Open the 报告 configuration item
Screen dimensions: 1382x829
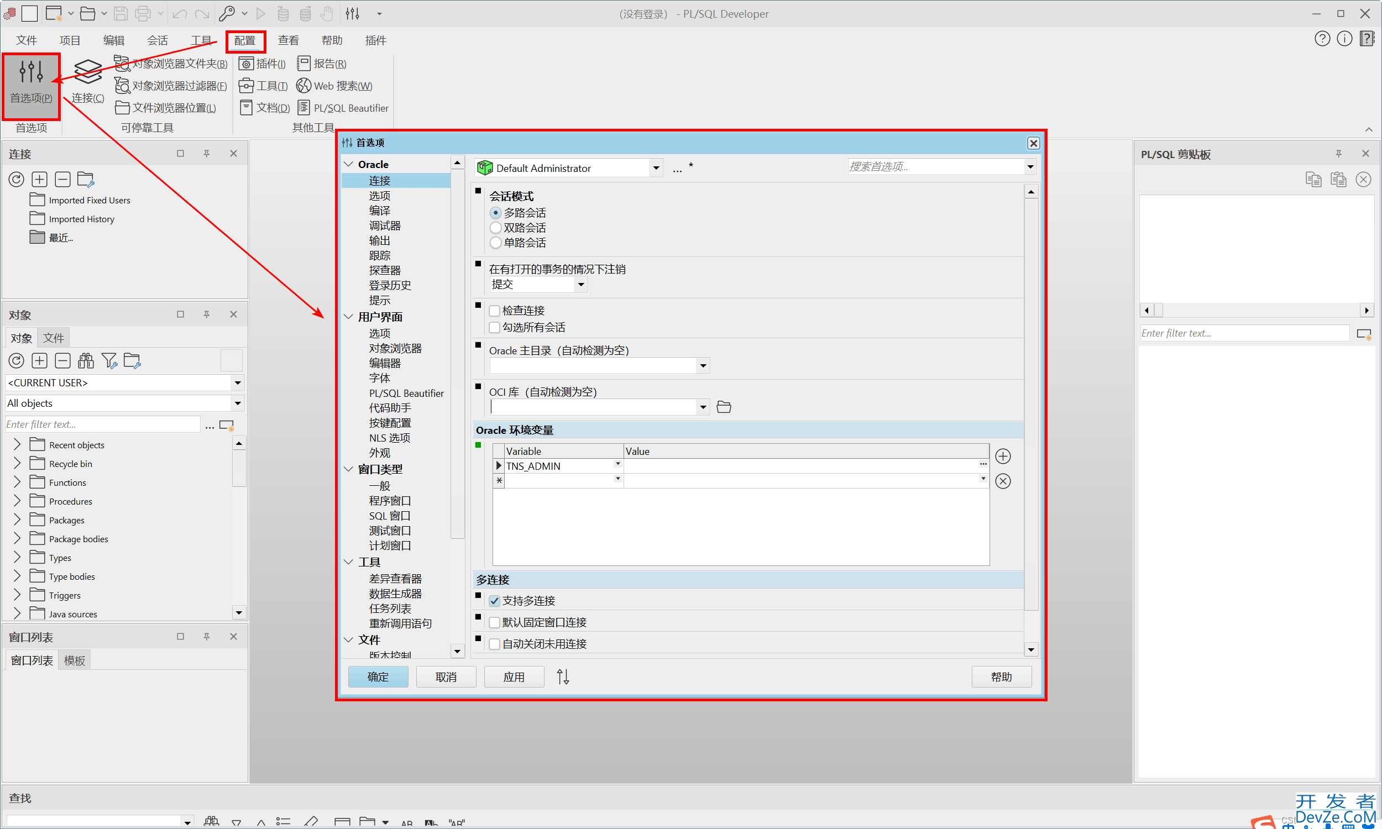click(322, 64)
